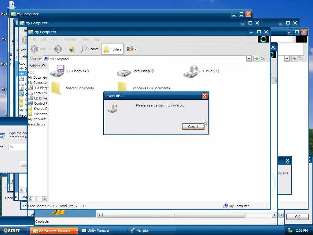Open the 27 Windows Explorer taskbar group
Viewport: 313px width, 235px height.
54,231
